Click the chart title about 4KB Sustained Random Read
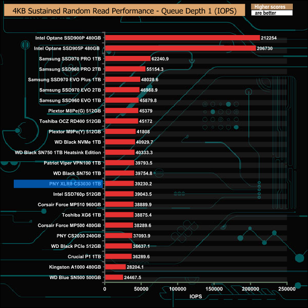 click(x=125, y=10)
